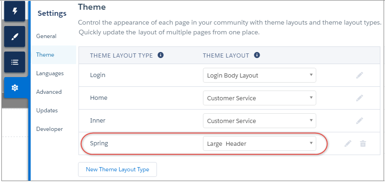
Task: Expand the Inner theme layout dropdown
Action: pyautogui.click(x=260, y=121)
